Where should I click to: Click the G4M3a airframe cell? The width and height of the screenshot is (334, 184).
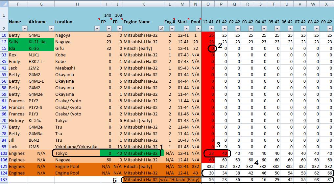pos(41,133)
